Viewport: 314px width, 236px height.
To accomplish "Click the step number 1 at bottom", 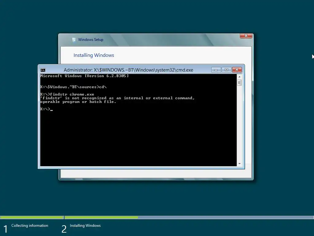I will [6, 229].
